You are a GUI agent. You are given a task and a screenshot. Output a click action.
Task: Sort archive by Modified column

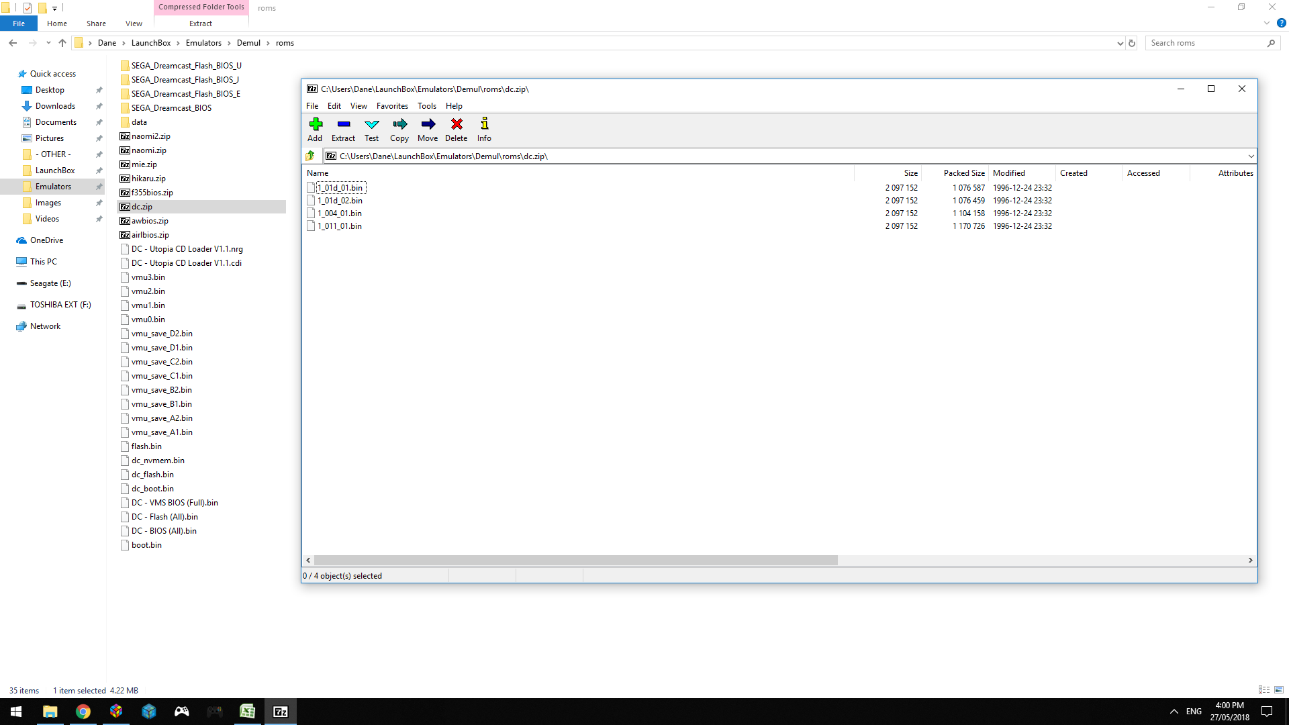1022,173
